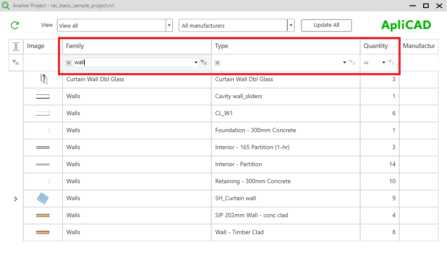Click the auto-fit row height icon above the grid
The width and height of the screenshot is (447, 255).
coord(16,46)
